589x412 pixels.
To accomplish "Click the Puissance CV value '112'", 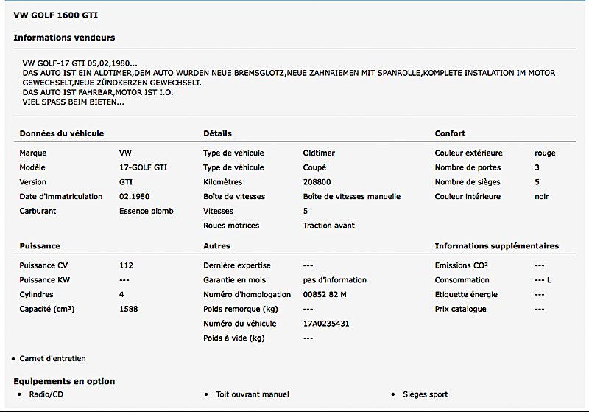I will click(126, 265).
